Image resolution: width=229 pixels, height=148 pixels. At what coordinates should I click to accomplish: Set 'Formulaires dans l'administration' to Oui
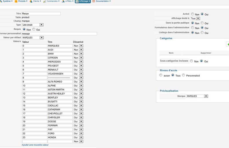(202, 27)
